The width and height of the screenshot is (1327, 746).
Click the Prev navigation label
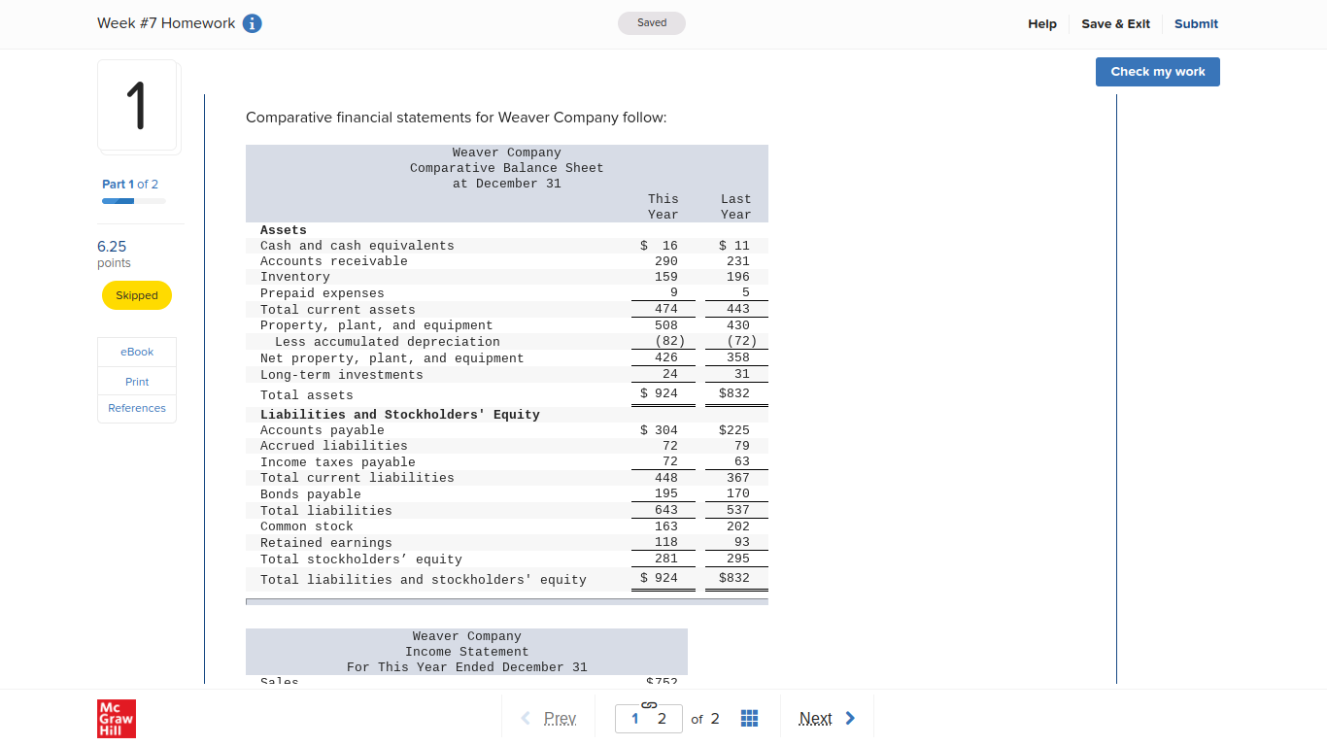pyautogui.click(x=560, y=718)
